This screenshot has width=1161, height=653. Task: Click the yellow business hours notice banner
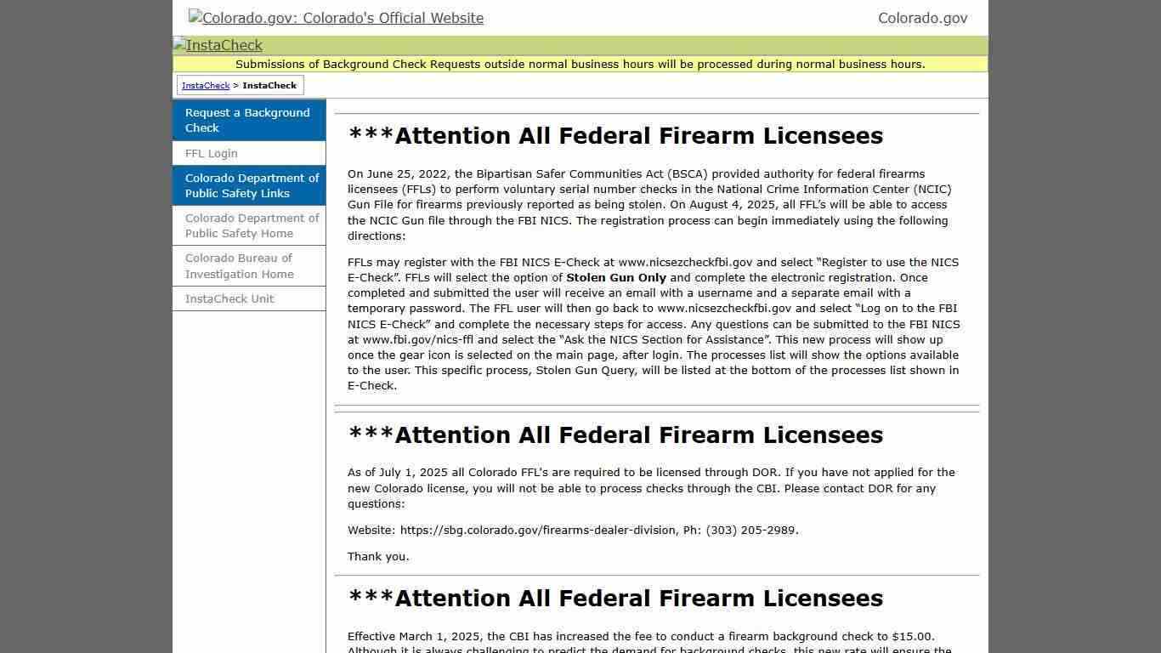point(580,64)
